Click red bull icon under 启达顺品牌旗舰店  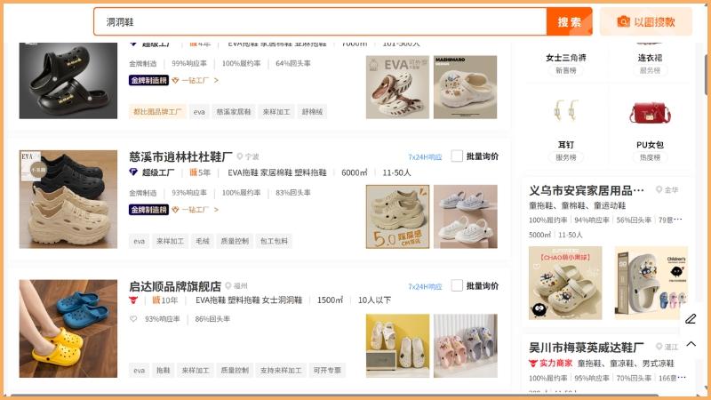point(133,300)
